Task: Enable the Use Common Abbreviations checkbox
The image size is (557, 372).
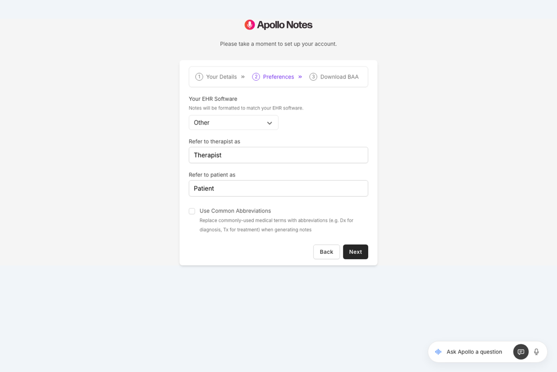Action: click(192, 211)
